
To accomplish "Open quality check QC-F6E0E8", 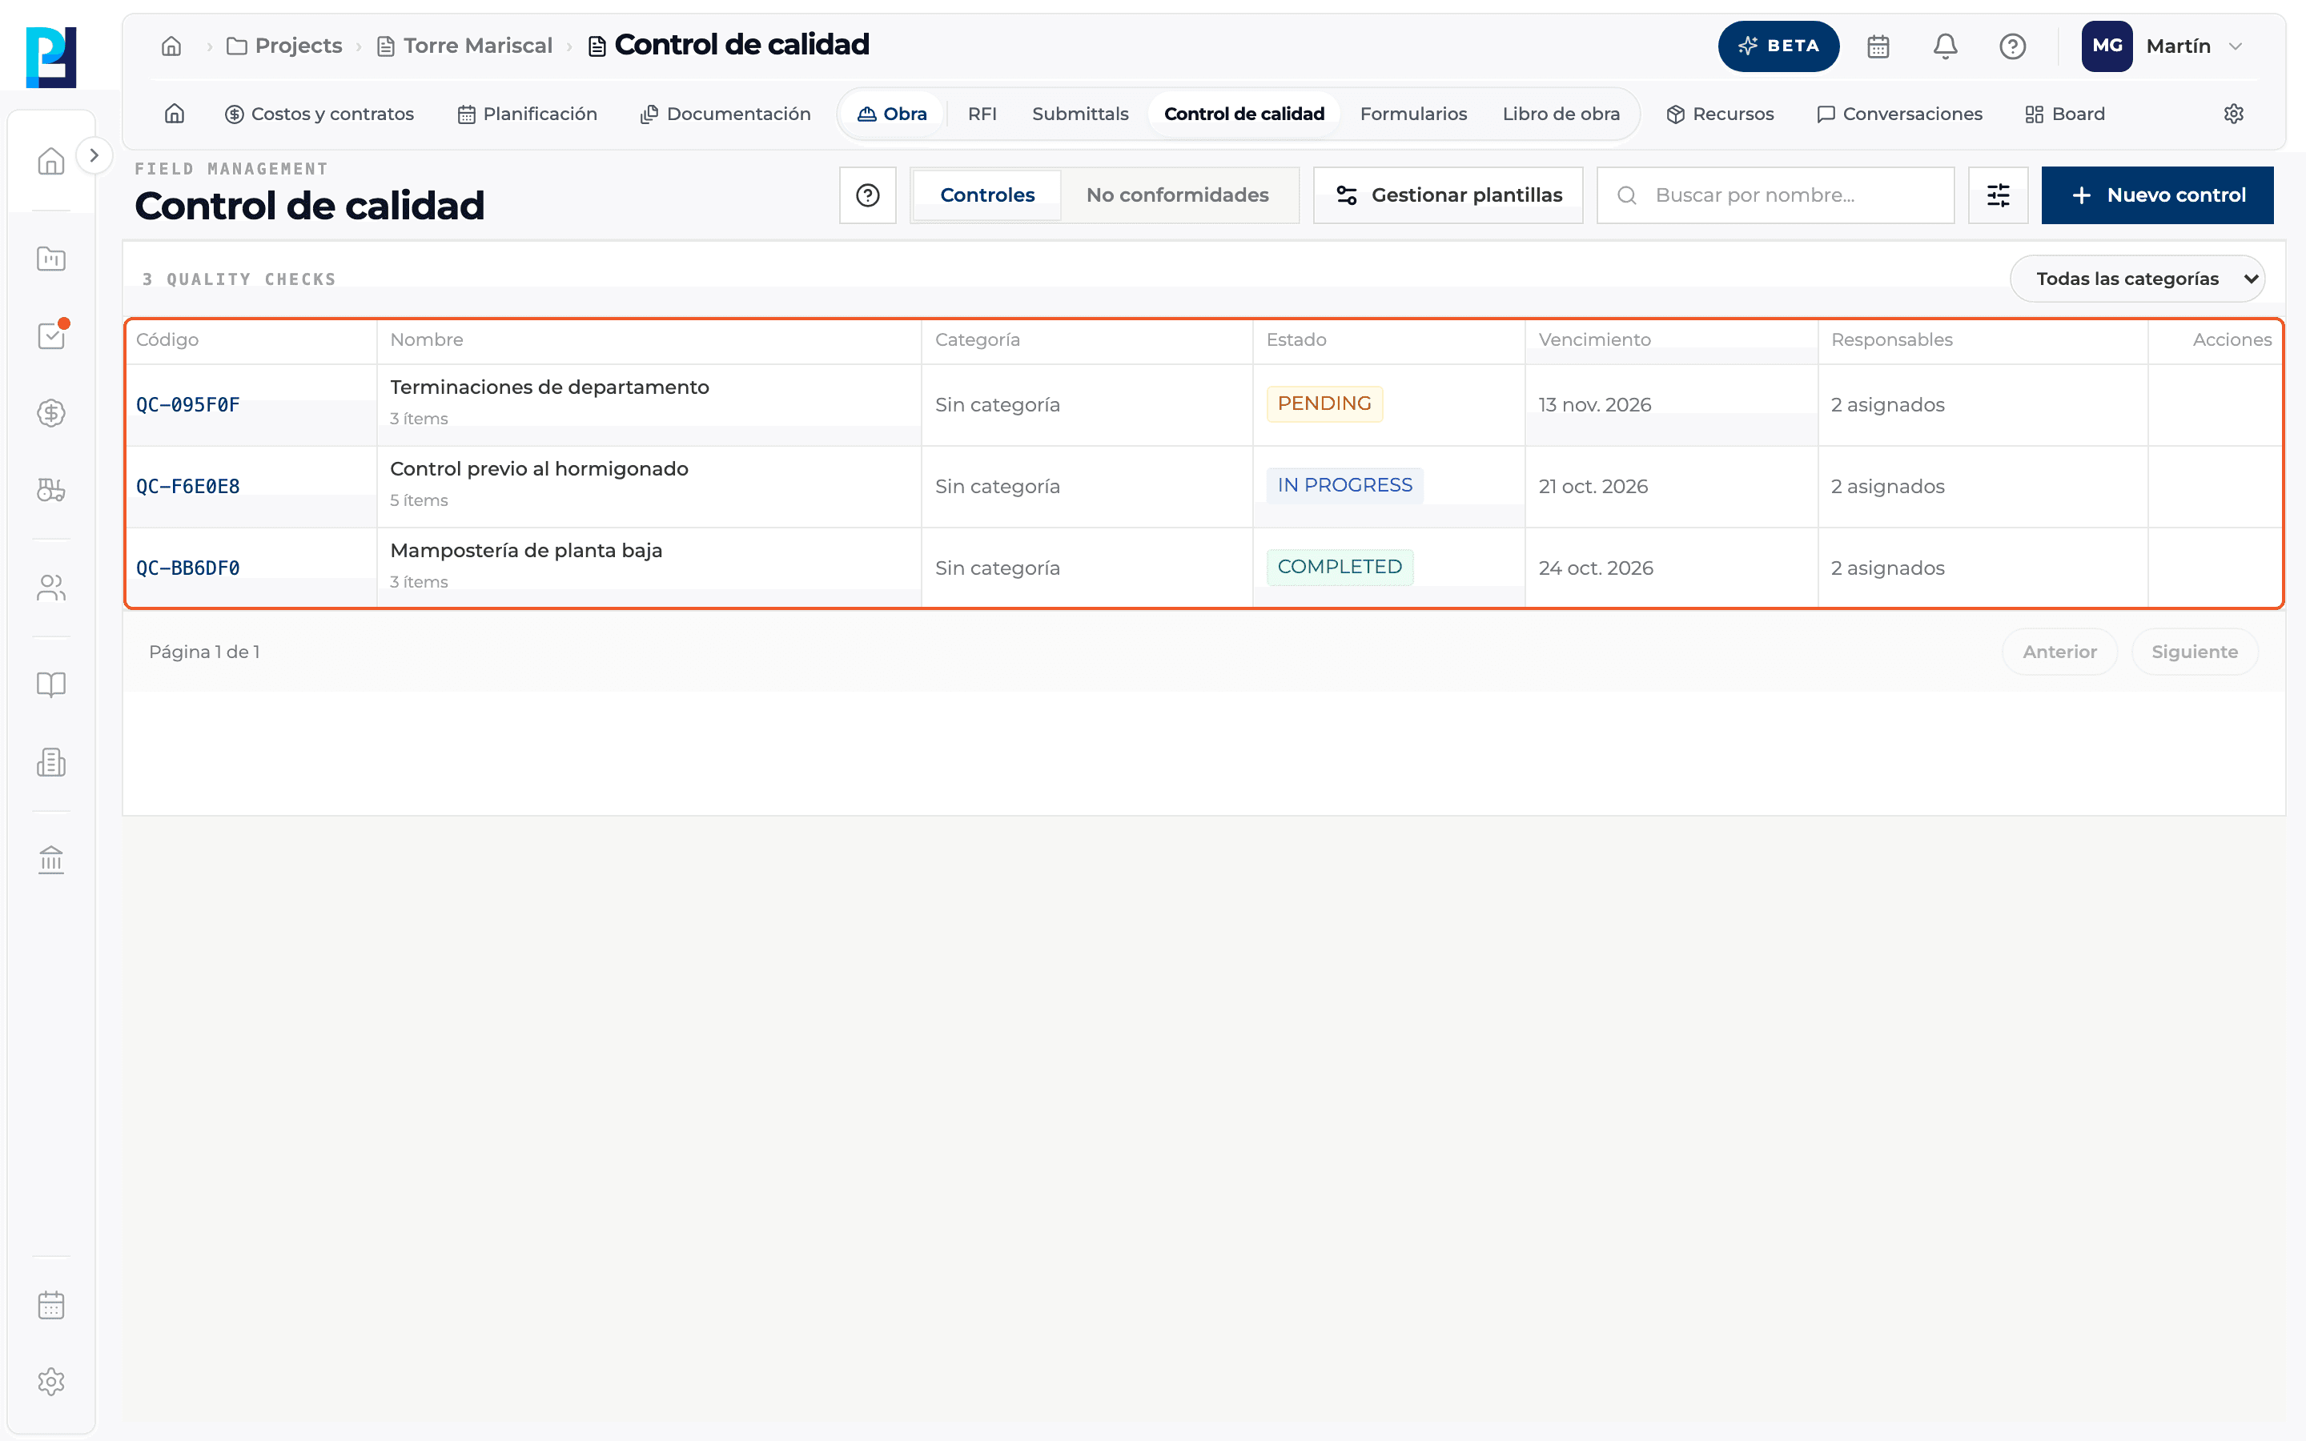I will 187,486.
